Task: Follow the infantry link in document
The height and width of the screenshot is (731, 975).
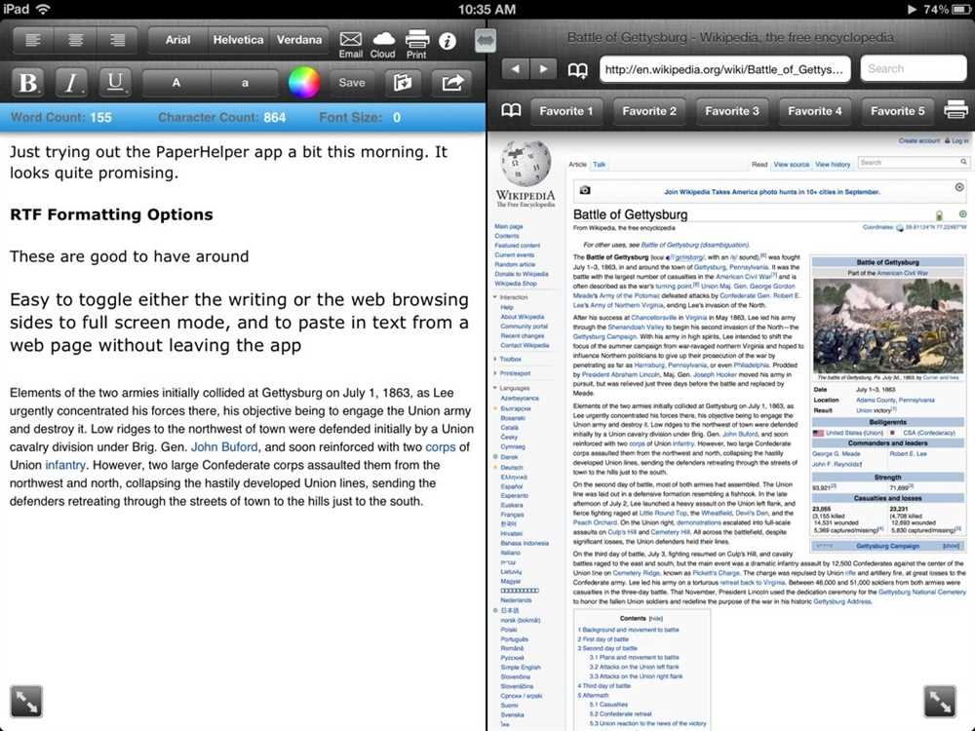Action: (65, 465)
